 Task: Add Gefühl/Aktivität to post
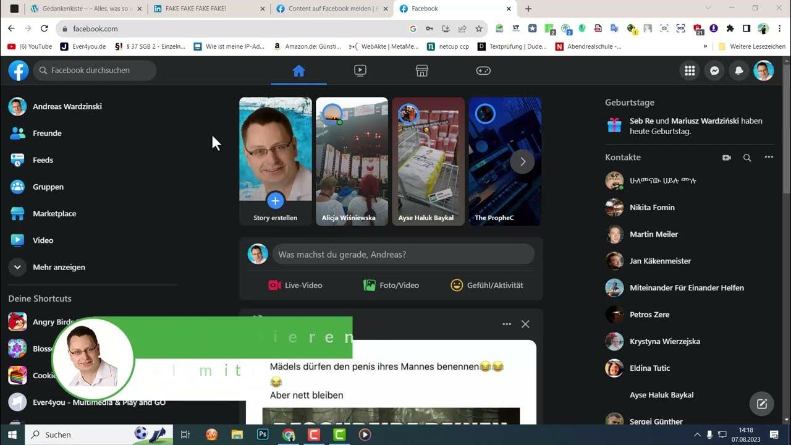487,285
